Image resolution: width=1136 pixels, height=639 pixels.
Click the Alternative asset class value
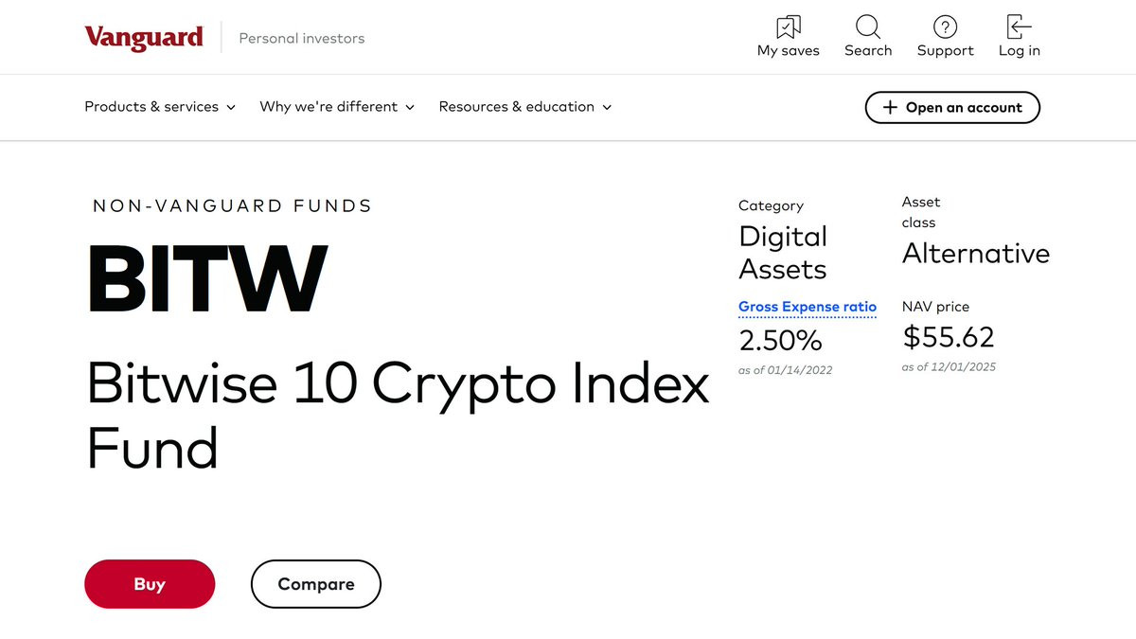pyautogui.click(x=976, y=254)
